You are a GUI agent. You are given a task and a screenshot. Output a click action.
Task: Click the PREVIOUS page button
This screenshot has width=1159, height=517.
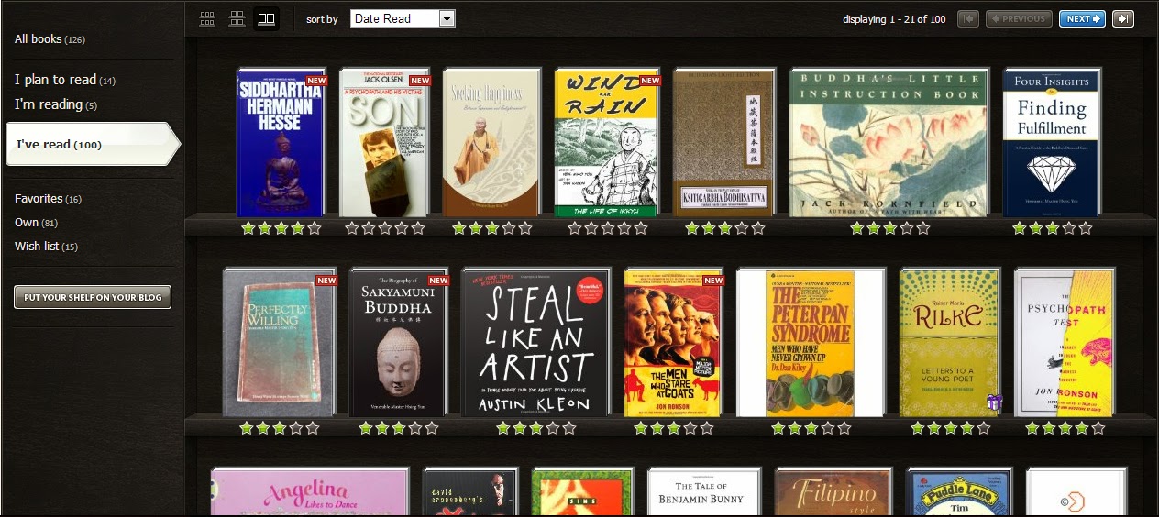pyautogui.click(x=1019, y=18)
